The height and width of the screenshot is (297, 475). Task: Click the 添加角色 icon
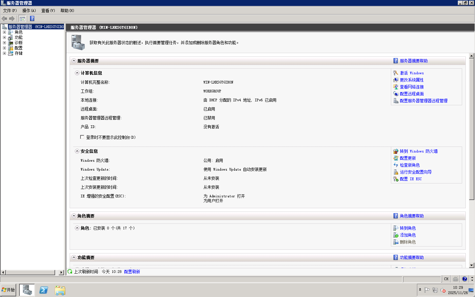[x=396, y=235]
